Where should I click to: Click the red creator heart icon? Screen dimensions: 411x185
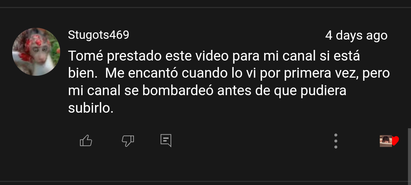pyautogui.click(x=395, y=141)
